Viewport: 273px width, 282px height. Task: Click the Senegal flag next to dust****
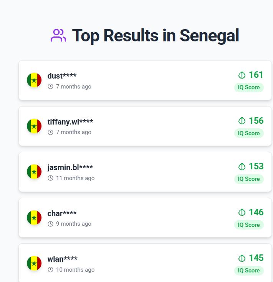click(x=34, y=80)
